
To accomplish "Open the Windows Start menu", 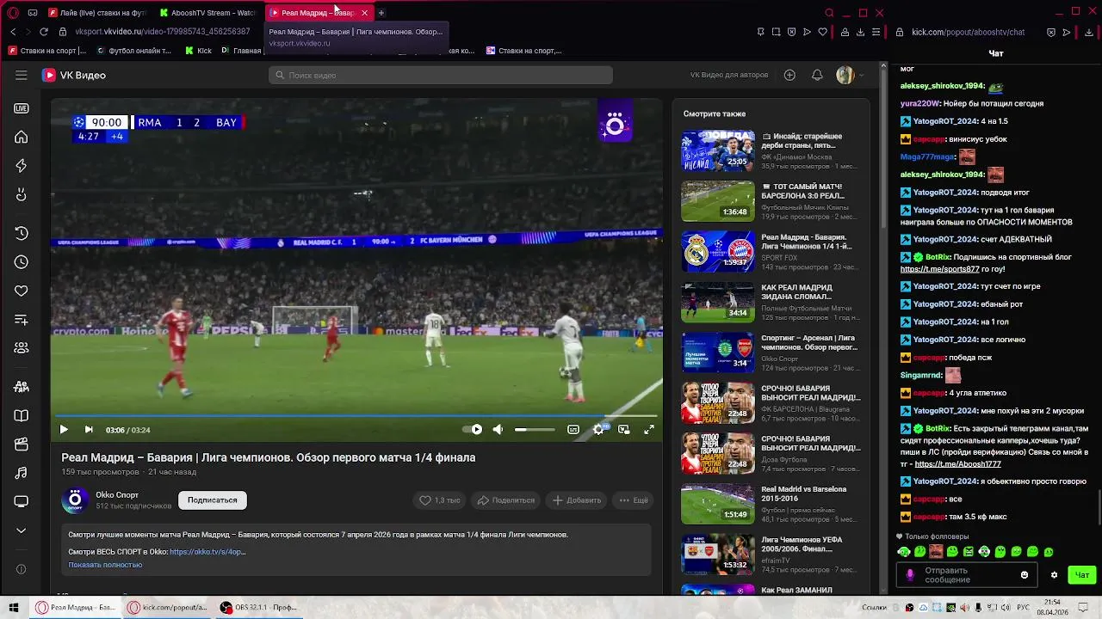I will [x=14, y=608].
